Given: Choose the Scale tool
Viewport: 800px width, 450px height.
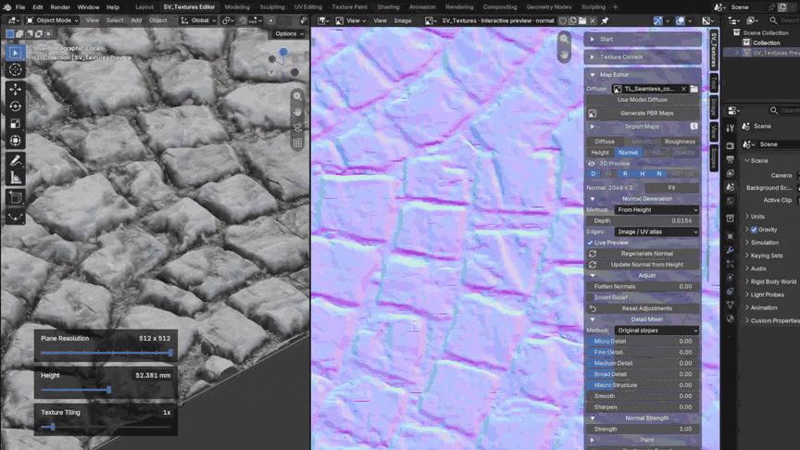Looking at the screenshot, I should [x=16, y=123].
